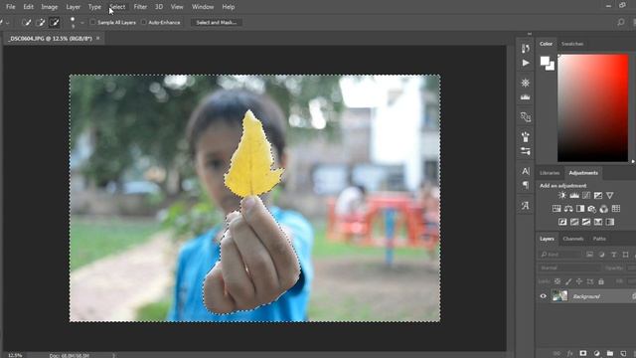Image resolution: width=636 pixels, height=358 pixels.
Task: Click the Add layer style fx icon
Action: coord(569,354)
